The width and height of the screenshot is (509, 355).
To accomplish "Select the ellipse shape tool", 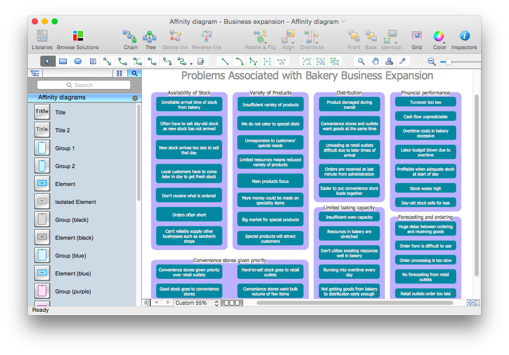I will point(78,61).
